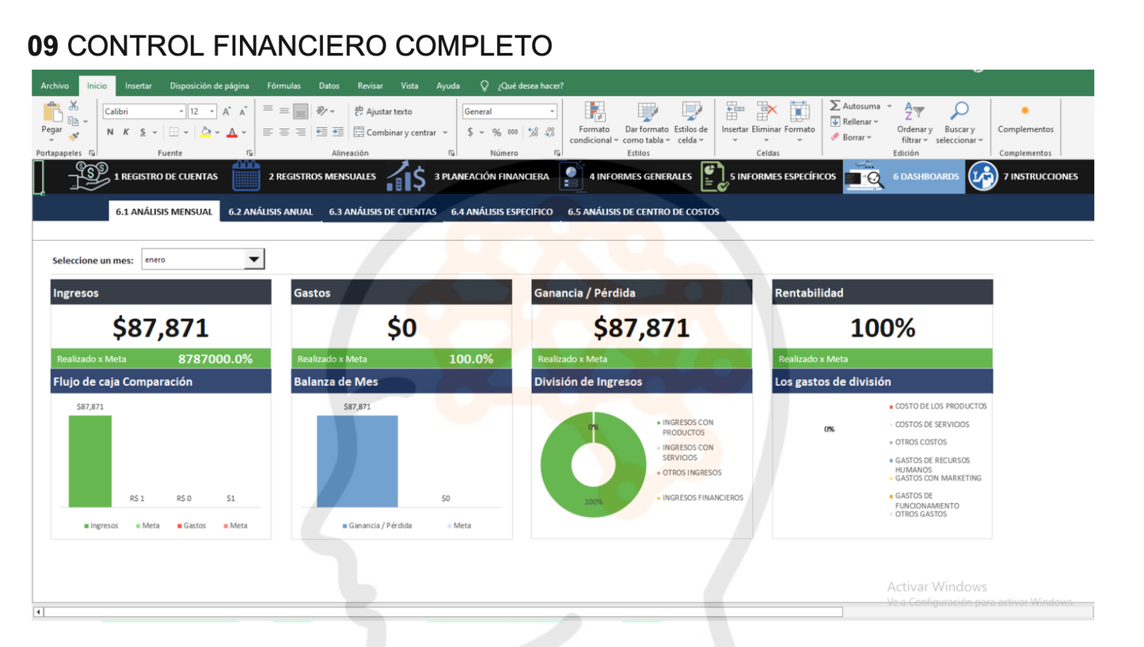Click the decrease decimals icon
The image size is (1144, 647).
(x=549, y=132)
